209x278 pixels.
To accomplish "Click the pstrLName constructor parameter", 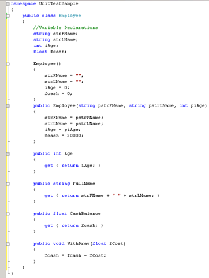I will pos(161,105).
